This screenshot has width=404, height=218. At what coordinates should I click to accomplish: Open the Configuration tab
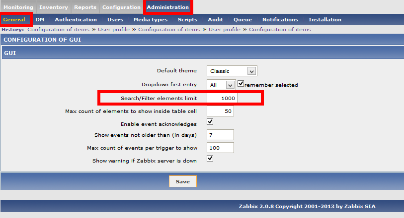tap(121, 7)
